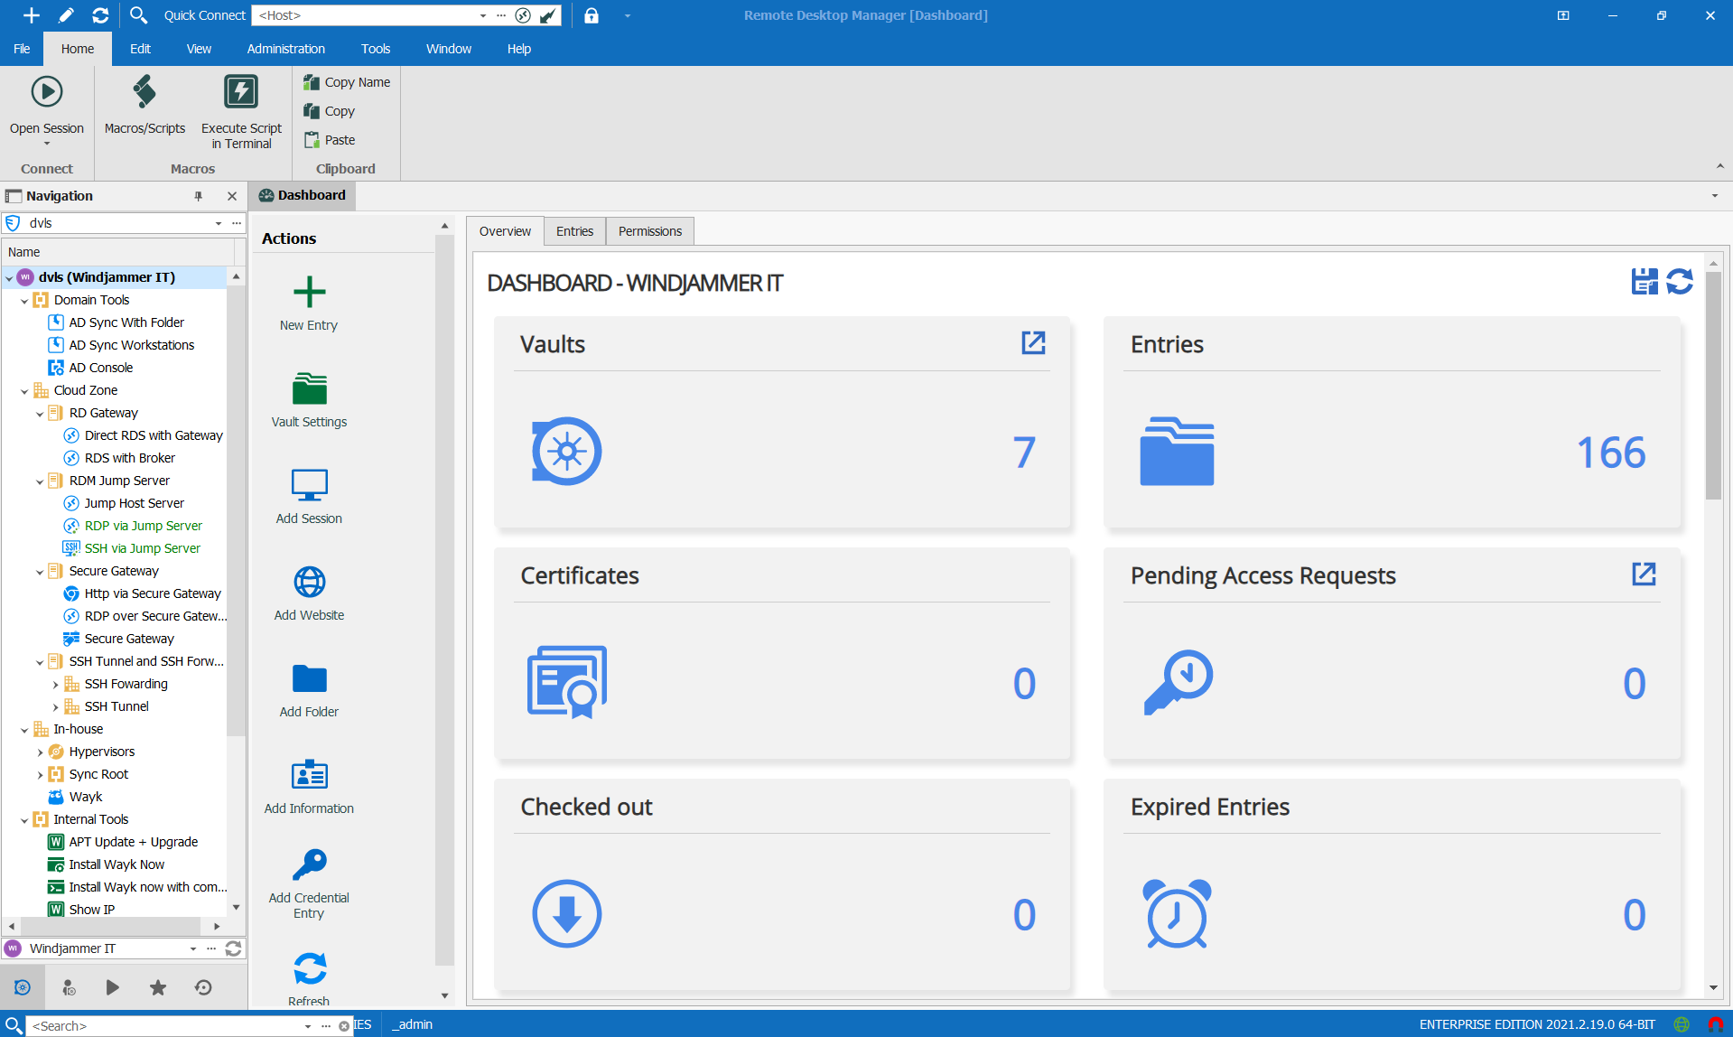Viewport: 1733px width, 1037px height.
Task: Click the add plus icon in the title bar
Action: coord(31,15)
